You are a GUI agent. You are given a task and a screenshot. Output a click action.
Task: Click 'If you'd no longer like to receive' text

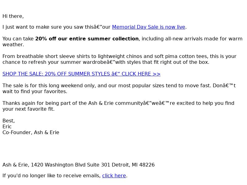click(52, 175)
